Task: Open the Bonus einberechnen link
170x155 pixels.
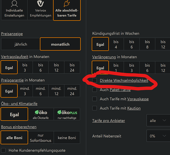Action: [x=19, y=127]
